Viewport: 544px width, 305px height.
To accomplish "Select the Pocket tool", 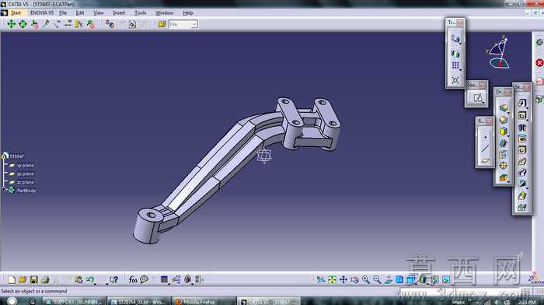I will (x=521, y=115).
